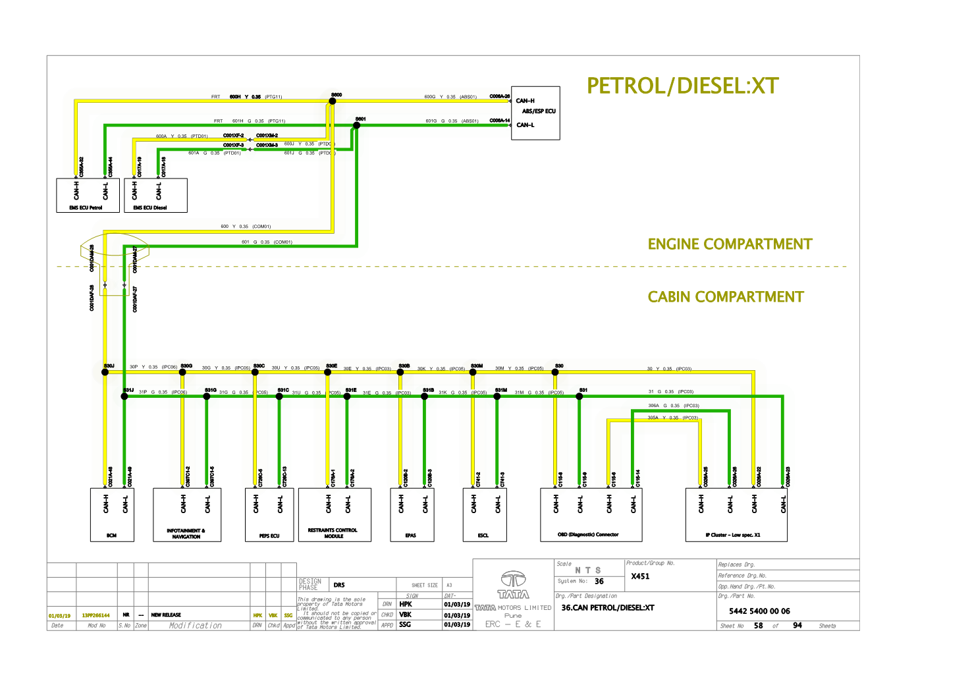Image resolution: width=970 pixels, height=685 pixels.
Task: Select design phase value "DR5"
Action: pyautogui.click(x=339, y=585)
